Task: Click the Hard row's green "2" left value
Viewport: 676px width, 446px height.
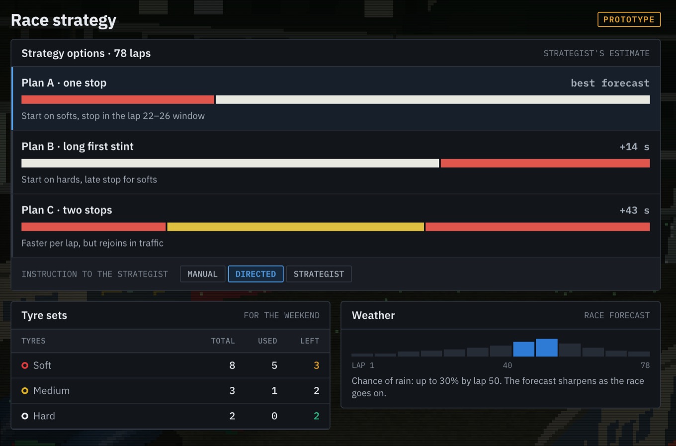Action: [x=317, y=416]
